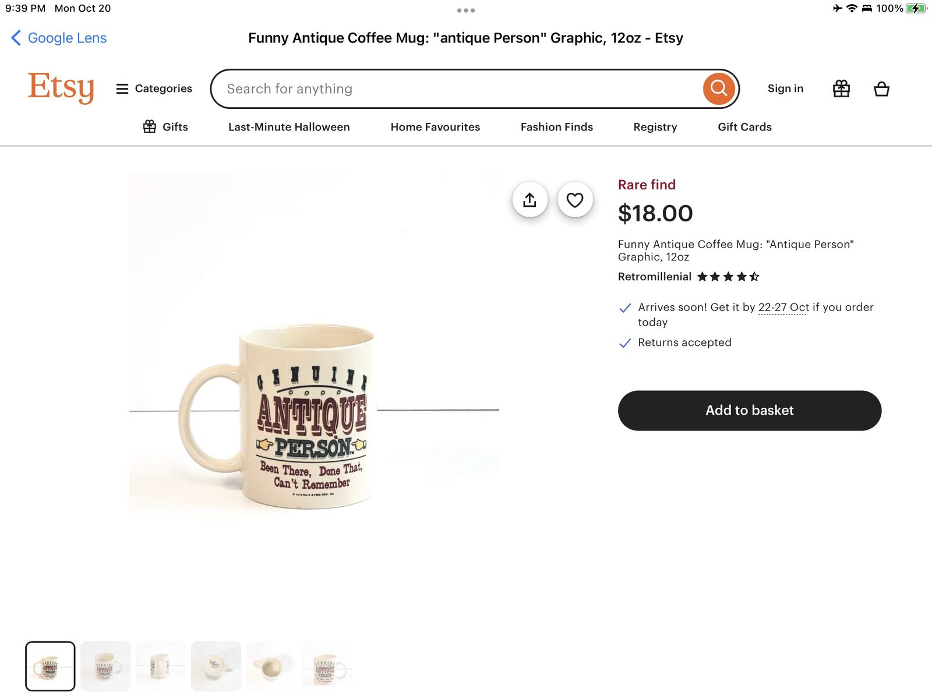Tap the share icon on product image
The height and width of the screenshot is (699, 932).
(529, 200)
